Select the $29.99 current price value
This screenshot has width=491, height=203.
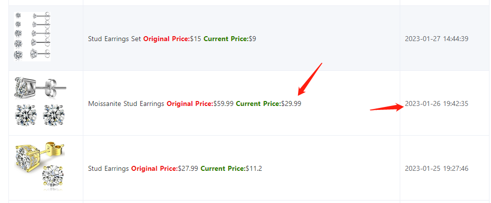point(291,103)
